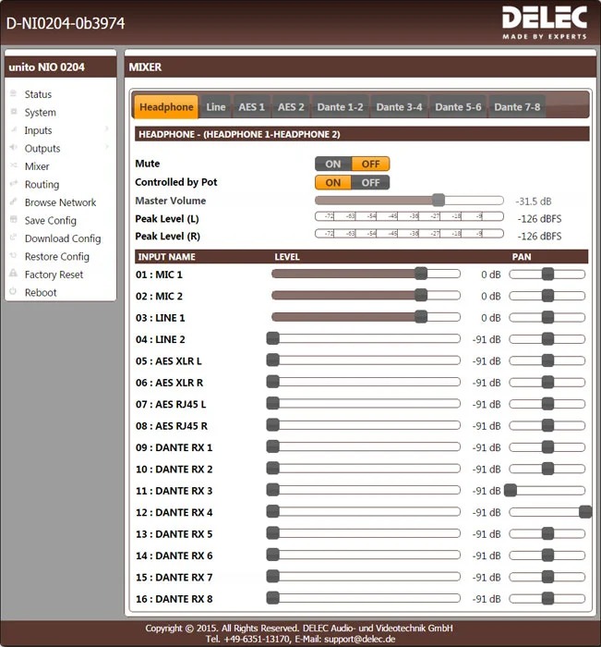This screenshot has height=647, width=601.
Task: Select the Dante 3-4 tab
Action: (399, 107)
